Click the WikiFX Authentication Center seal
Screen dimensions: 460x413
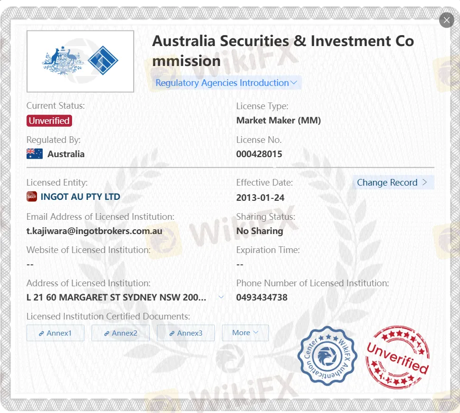click(x=327, y=356)
